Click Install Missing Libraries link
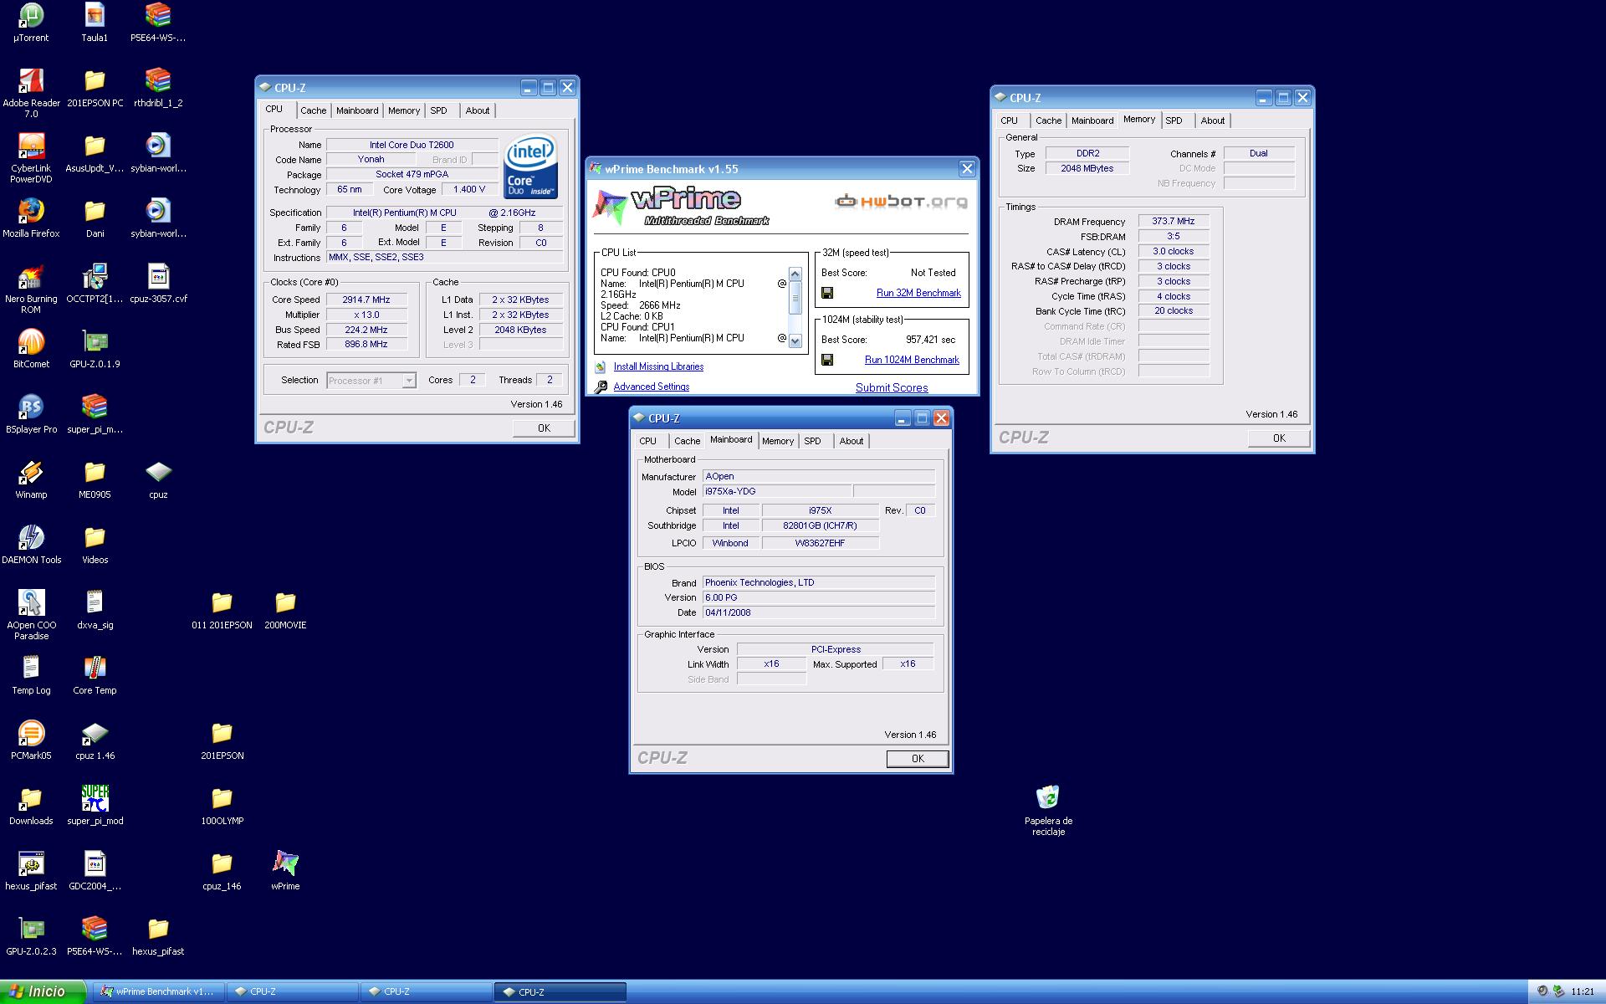The width and height of the screenshot is (1606, 1004). tap(658, 366)
